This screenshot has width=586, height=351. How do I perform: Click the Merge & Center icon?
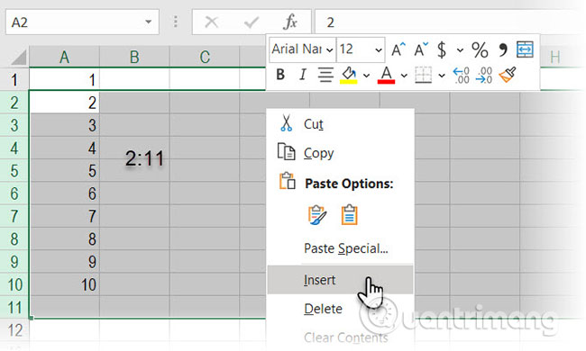pyautogui.click(x=525, y=49)
